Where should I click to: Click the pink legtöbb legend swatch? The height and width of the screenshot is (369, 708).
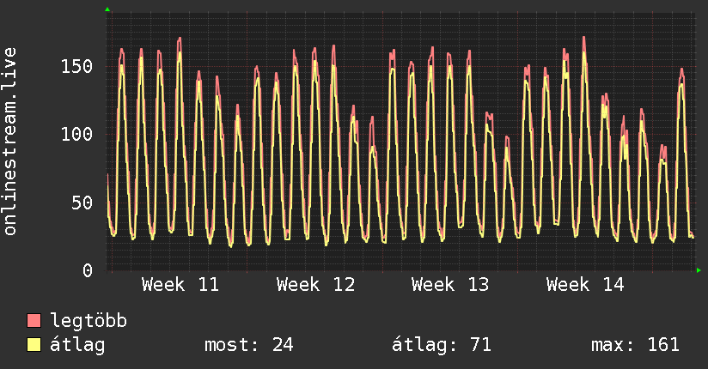point(34,320)
